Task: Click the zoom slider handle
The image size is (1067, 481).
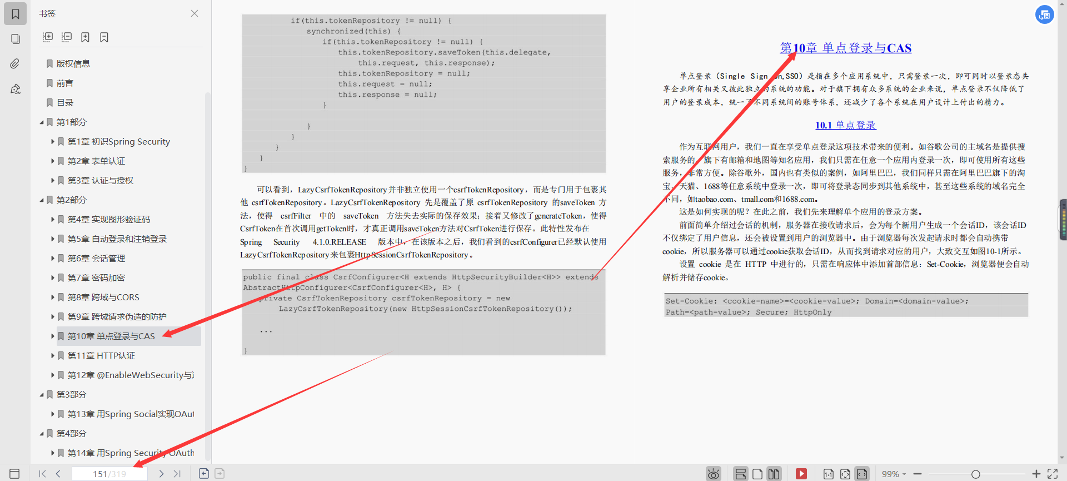Action: coord(975,474)
